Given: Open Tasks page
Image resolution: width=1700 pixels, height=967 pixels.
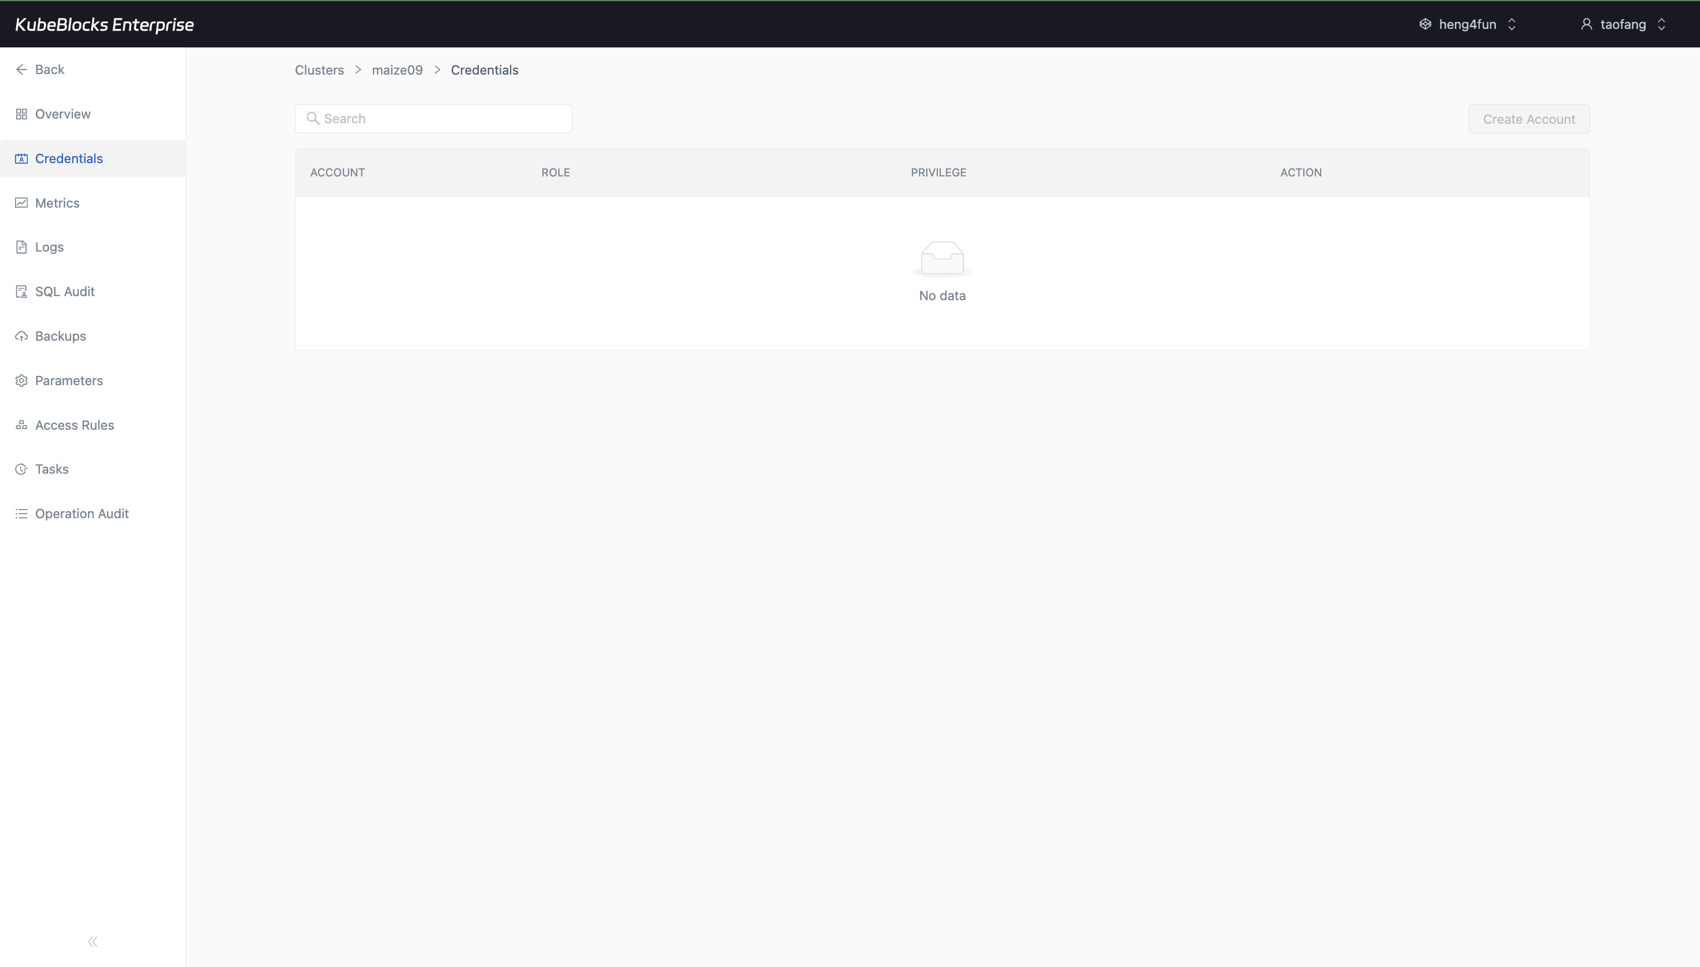Looking at the screenshot, I should [x=93, y=469].
